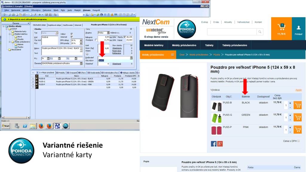This screenshot has width=306, height=172.
Task: Open the Typ dropdown
Action: 56,33
